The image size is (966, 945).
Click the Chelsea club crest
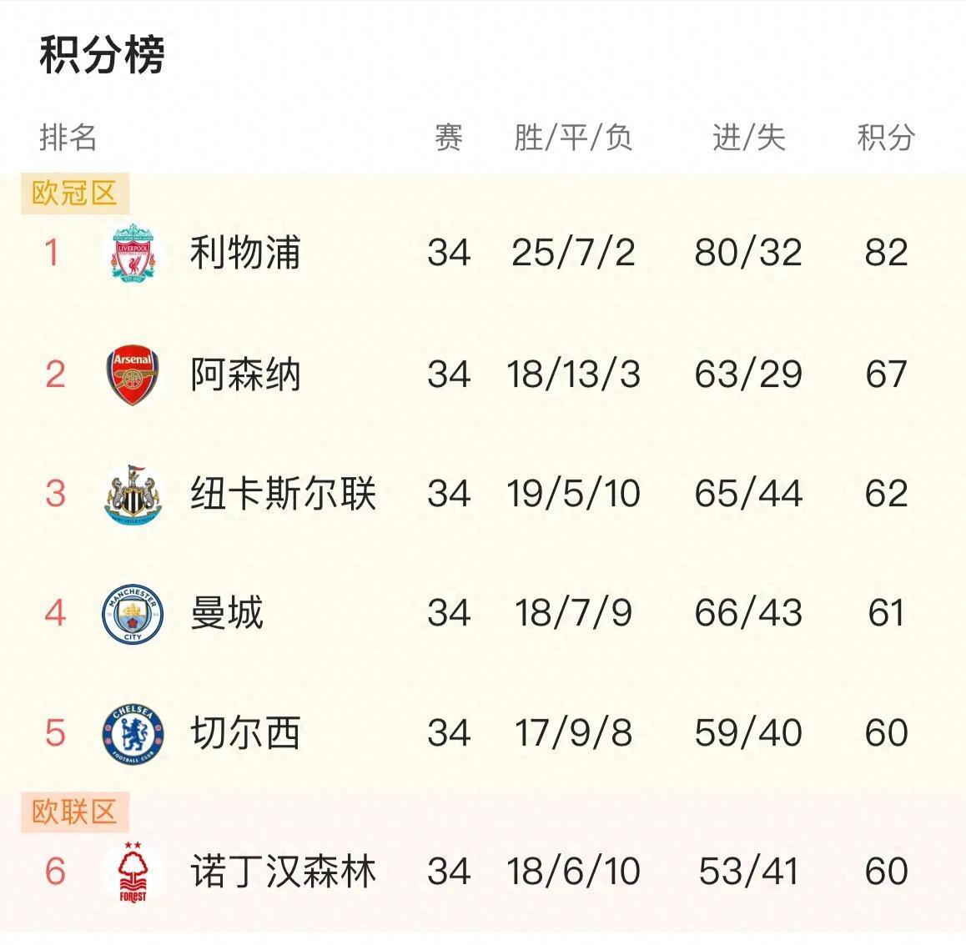133,734
